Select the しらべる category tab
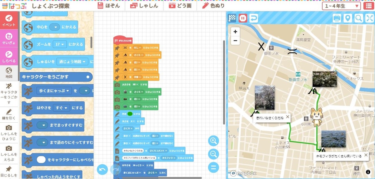 point(9,56)
